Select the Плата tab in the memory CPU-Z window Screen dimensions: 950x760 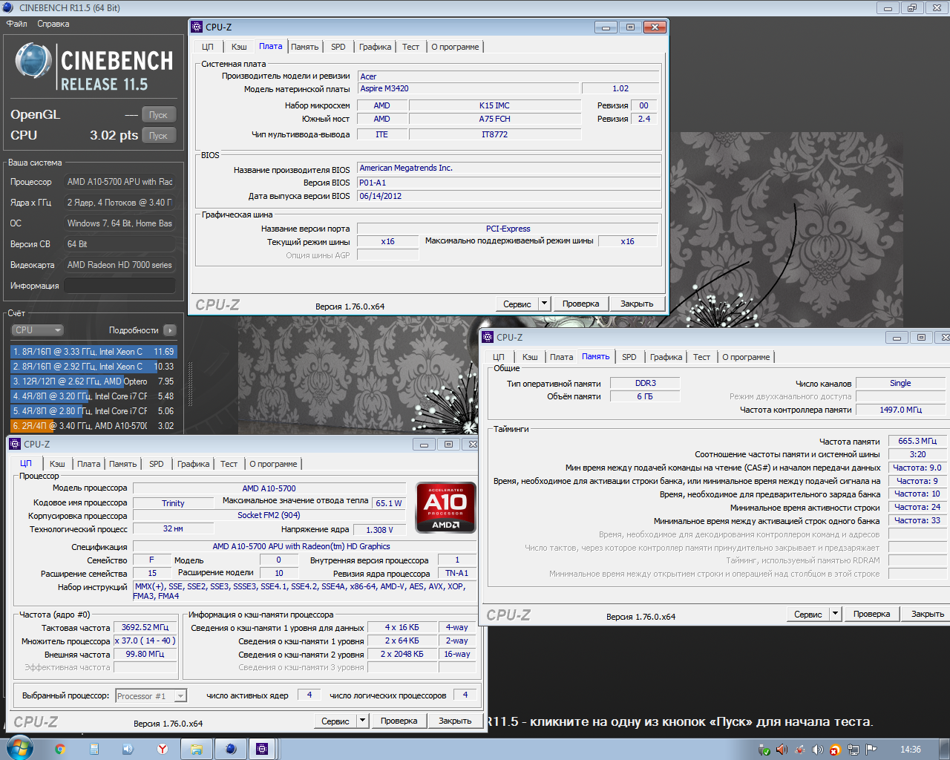point(562,357)
